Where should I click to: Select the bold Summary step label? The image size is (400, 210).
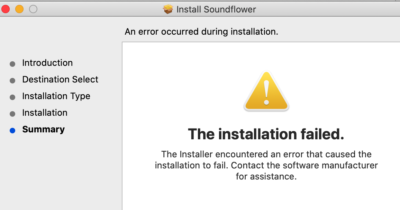[43, 129]
